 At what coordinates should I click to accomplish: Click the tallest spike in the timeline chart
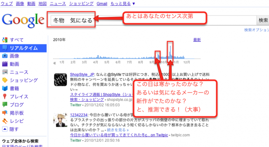click(x=170, y=52)
